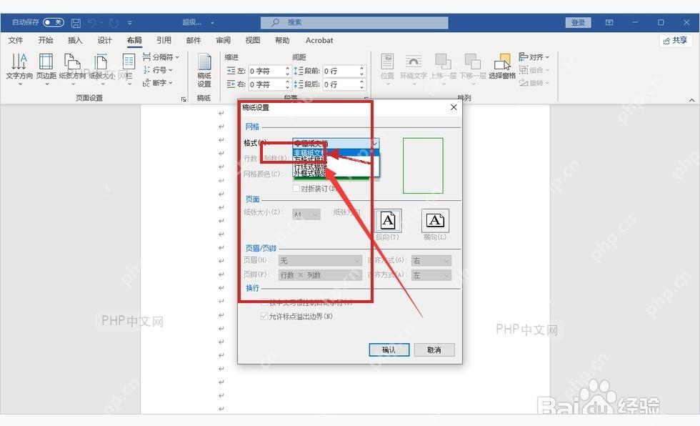This screenshot has width=700, height=426.
Task: Click the 共享 share button
Action: pyautogui.click(x=676, y=41)
